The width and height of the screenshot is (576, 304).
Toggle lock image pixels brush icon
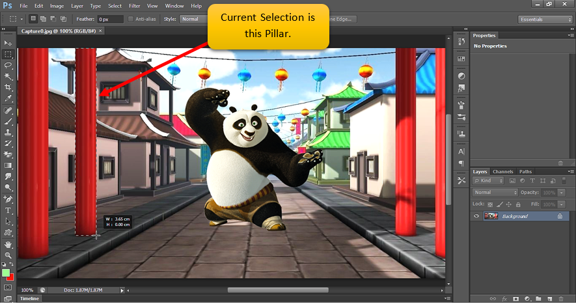500,204
